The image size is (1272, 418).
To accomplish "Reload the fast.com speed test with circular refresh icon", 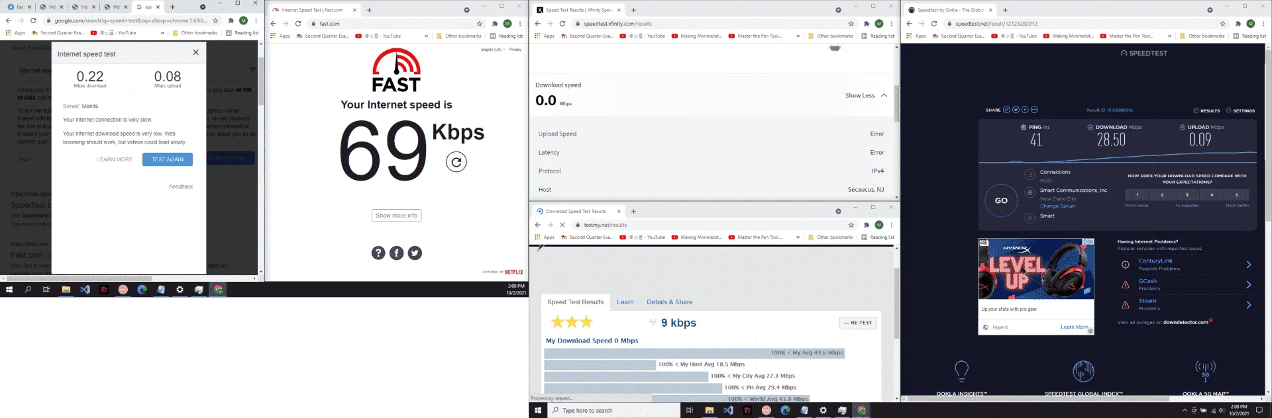I will pyautogui.click(x=456, y=161).
